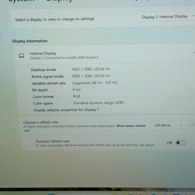Click the 8-bit bit depth value
The height and width of the screenshot is (195, 195).
coord(76,90)
